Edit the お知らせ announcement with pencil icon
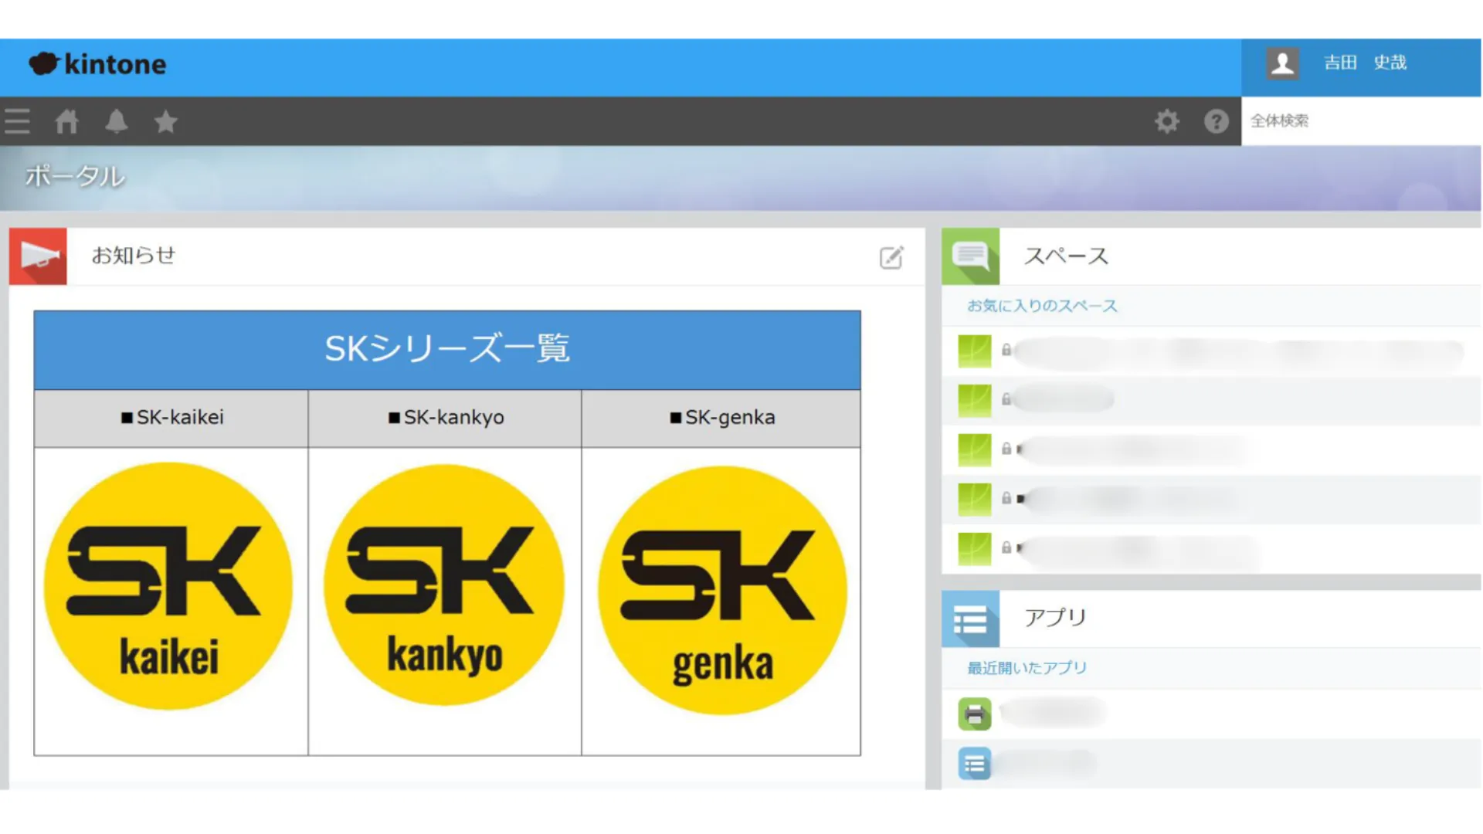Screen dimensions: 1483x834 pos(891,257)
